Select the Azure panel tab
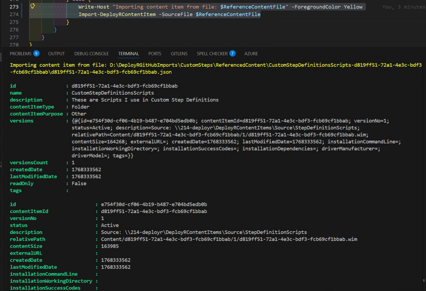 pyautogui.click(x=251, y=53)
